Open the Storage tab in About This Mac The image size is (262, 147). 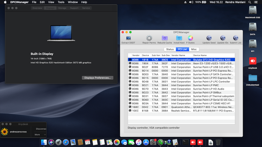[62, 8]
